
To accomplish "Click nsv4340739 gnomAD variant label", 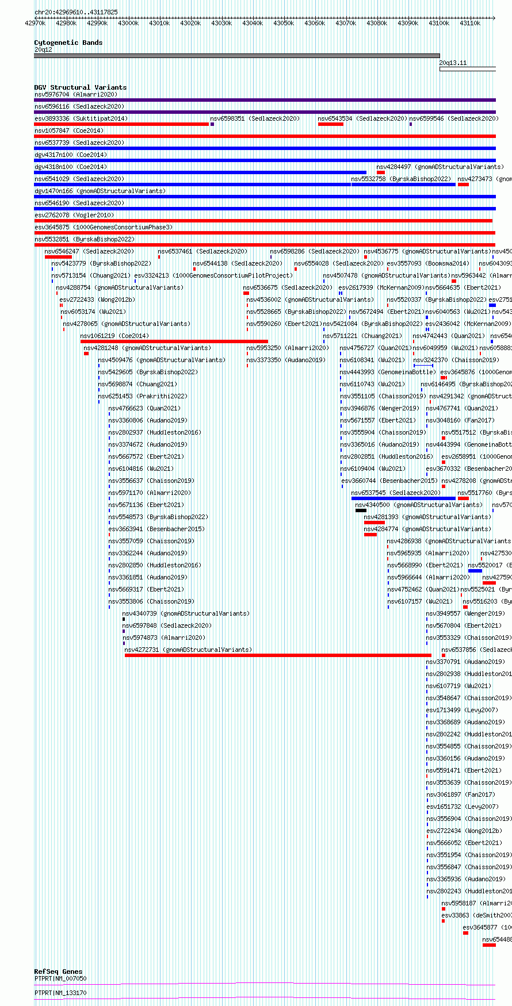I will [x=186, y=613].
